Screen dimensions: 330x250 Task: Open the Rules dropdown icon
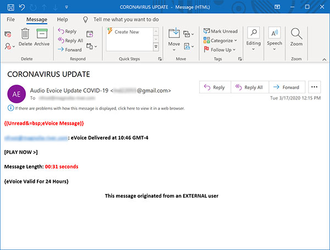189,34
